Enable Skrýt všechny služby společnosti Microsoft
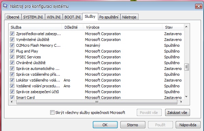The height and width of the screenshot is (131, 204). tap(52, 112)
